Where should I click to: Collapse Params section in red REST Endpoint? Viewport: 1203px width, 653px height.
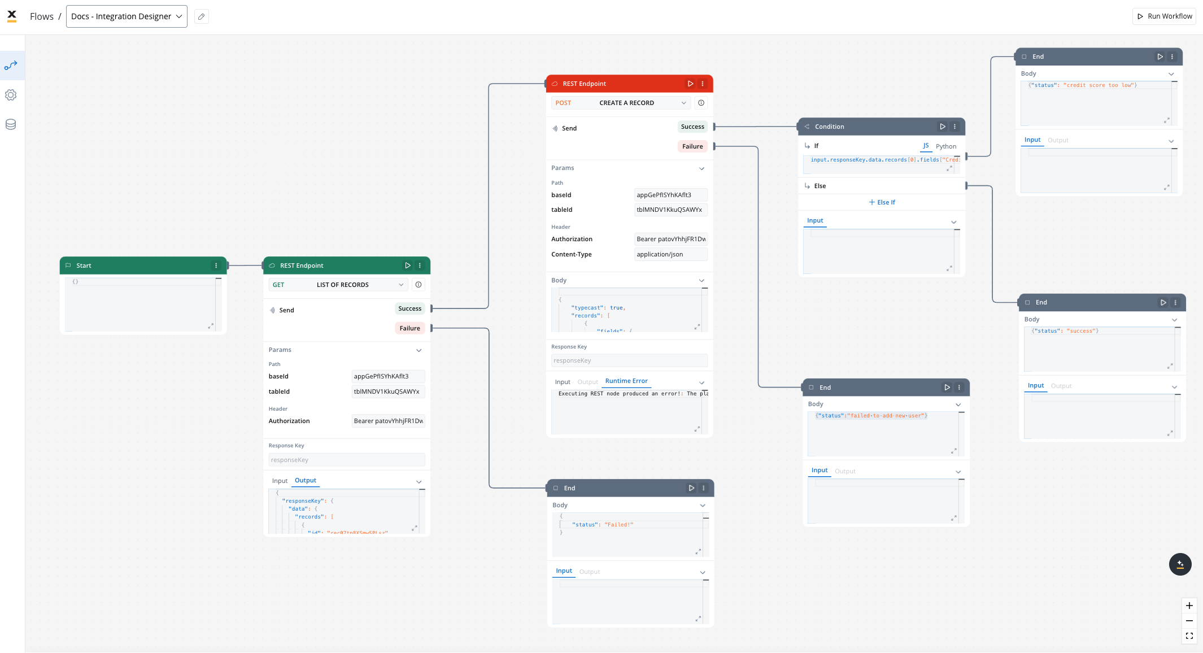pyautogui.click(x=702, y=168)
